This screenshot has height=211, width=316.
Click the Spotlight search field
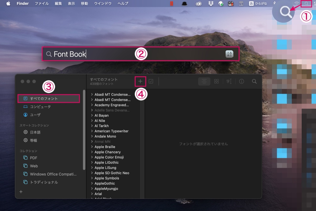(141, 54)
